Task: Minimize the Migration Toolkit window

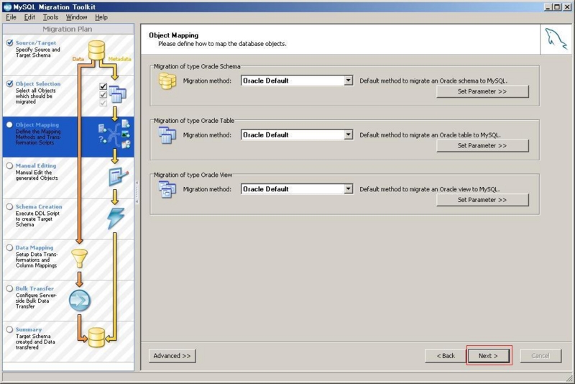Action: (x=548, y=7)
